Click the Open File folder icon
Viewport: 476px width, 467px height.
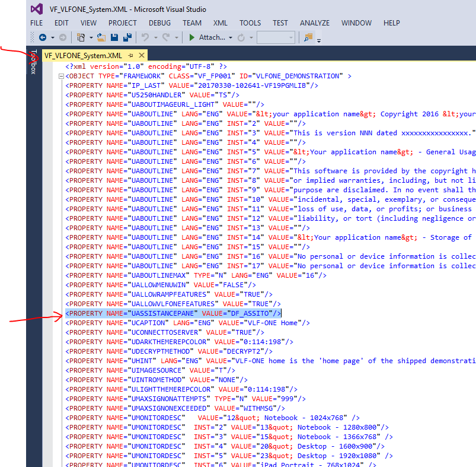101,37
